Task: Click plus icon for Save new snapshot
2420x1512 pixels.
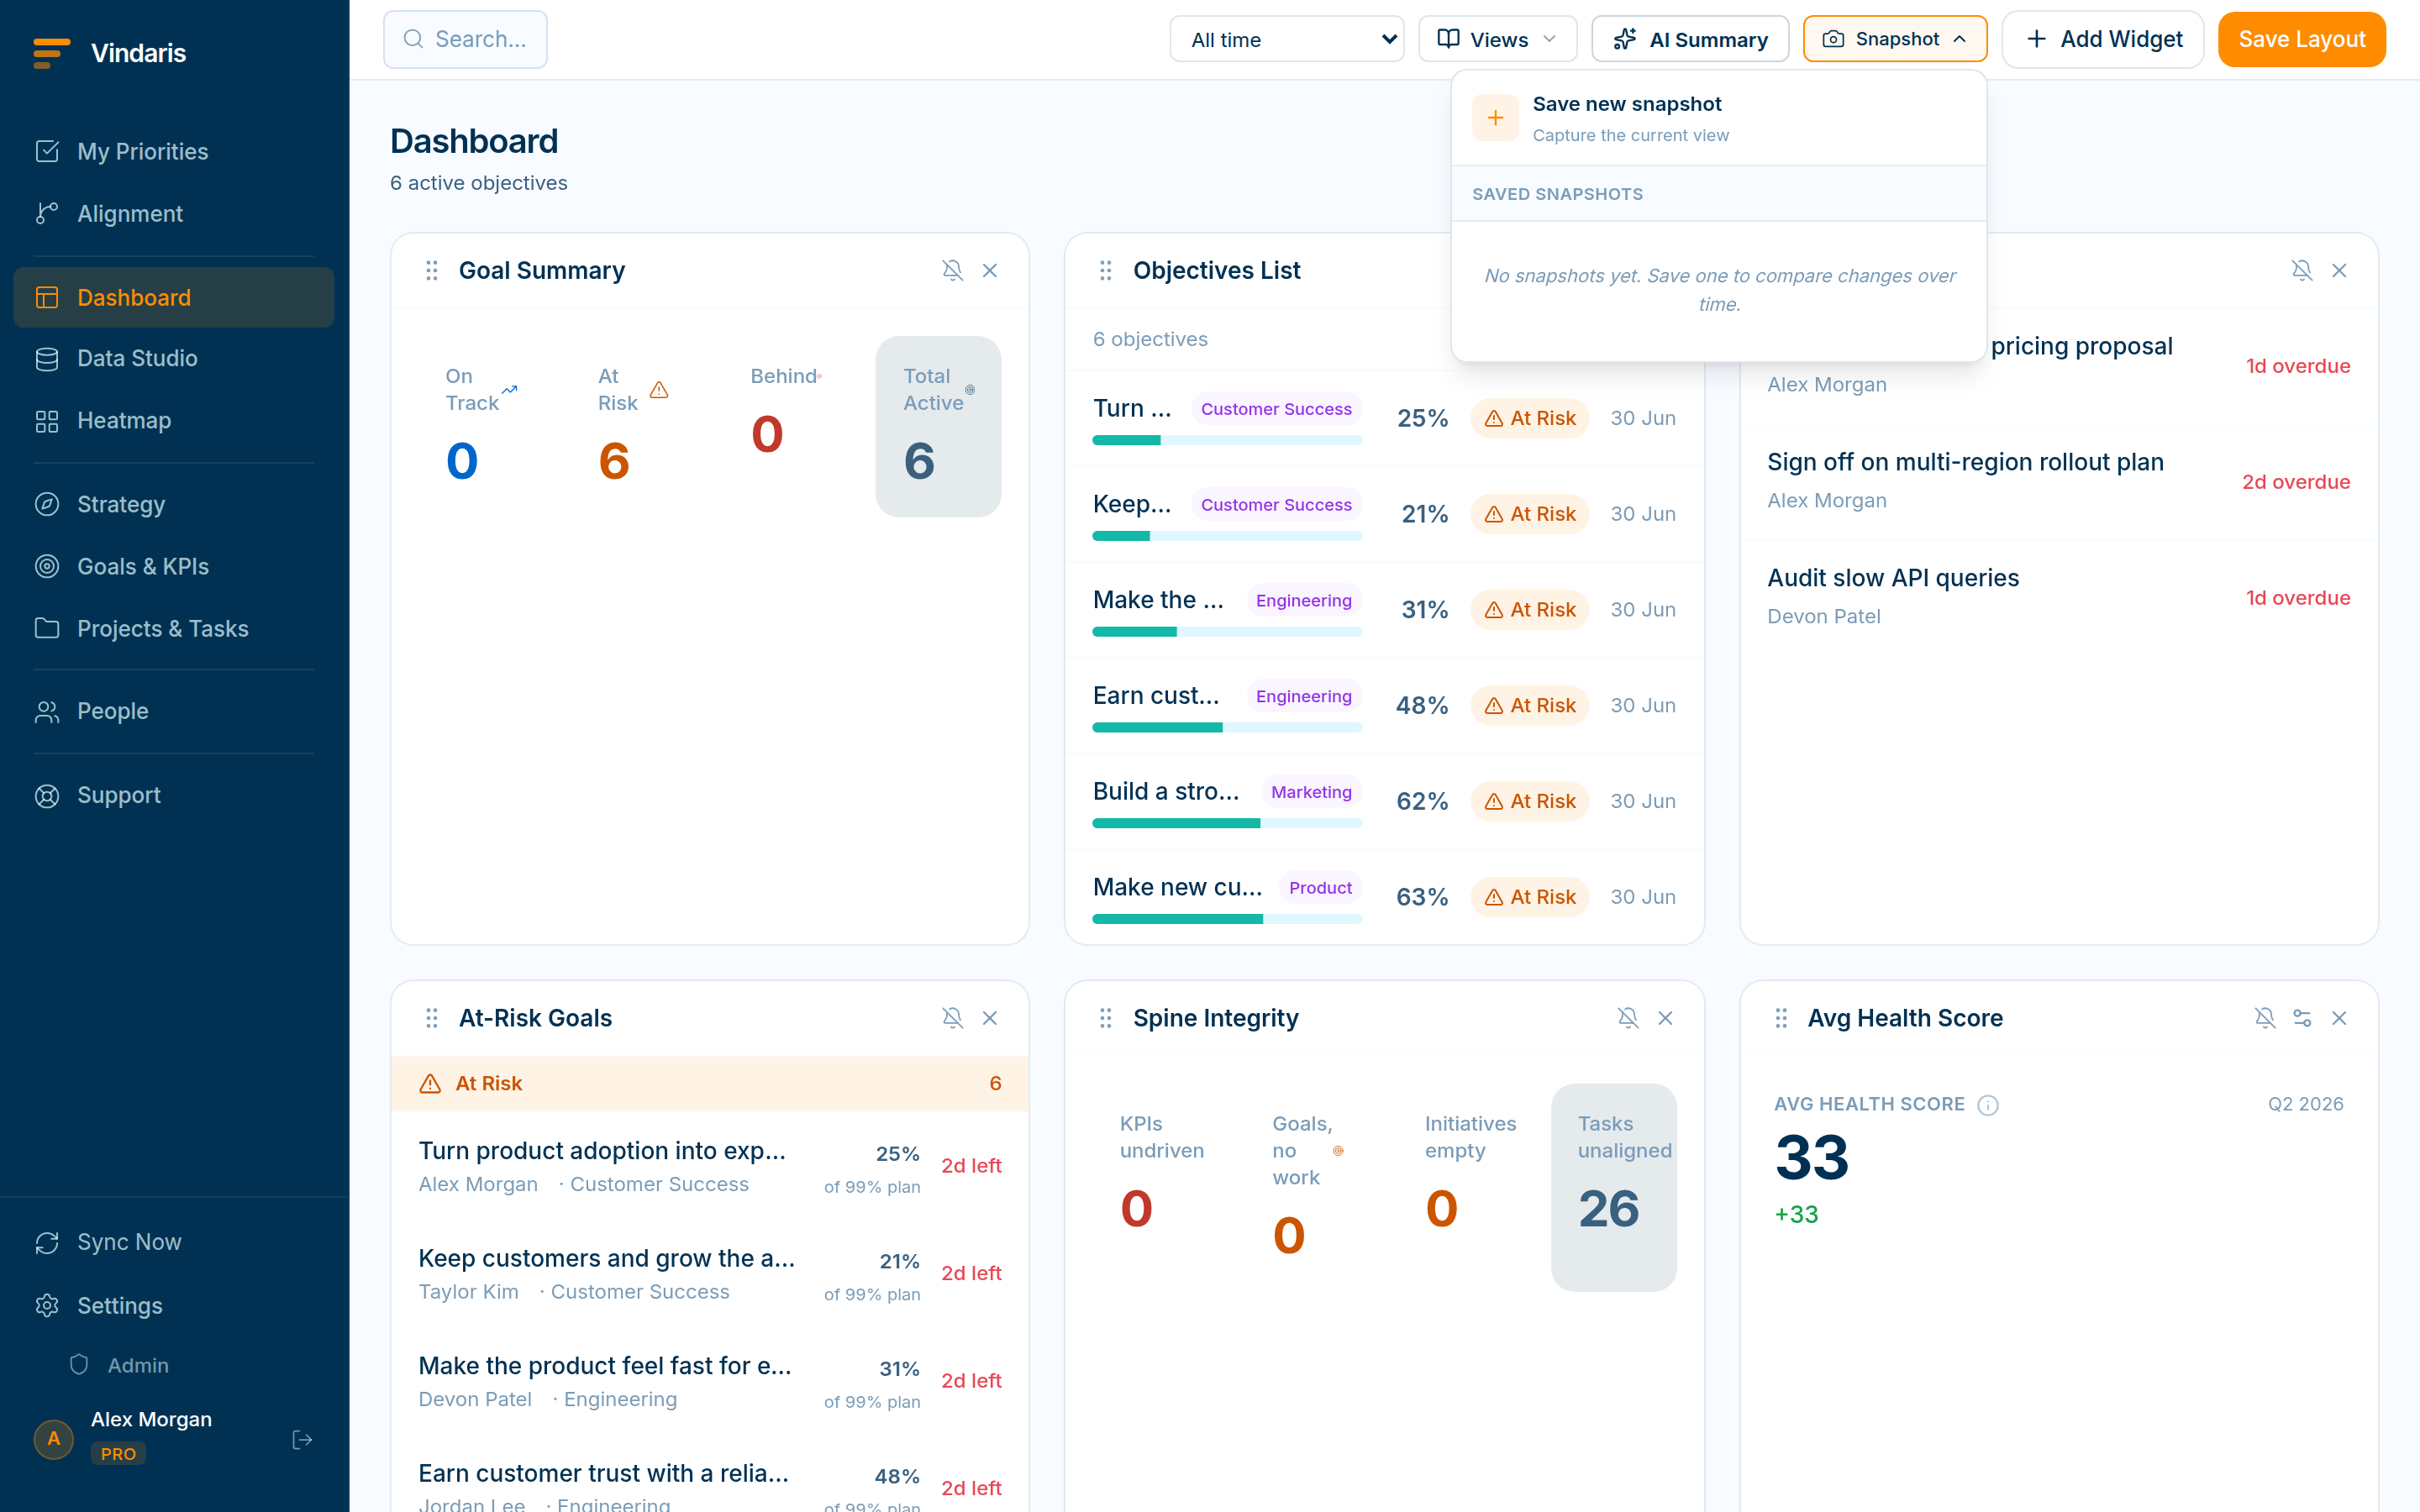Action: point(1495,118)
